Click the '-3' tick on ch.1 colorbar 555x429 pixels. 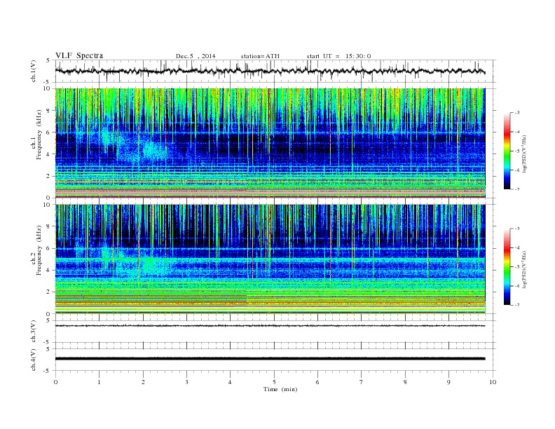(517, 113)
